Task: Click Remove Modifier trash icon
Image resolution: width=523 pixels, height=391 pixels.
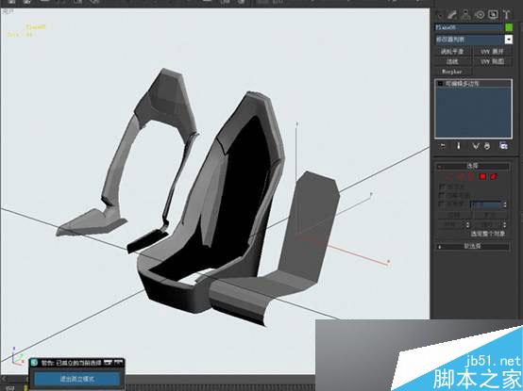Action: [x=487, y=146]
